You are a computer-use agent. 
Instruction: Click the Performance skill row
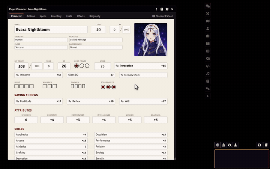[131, 140]
